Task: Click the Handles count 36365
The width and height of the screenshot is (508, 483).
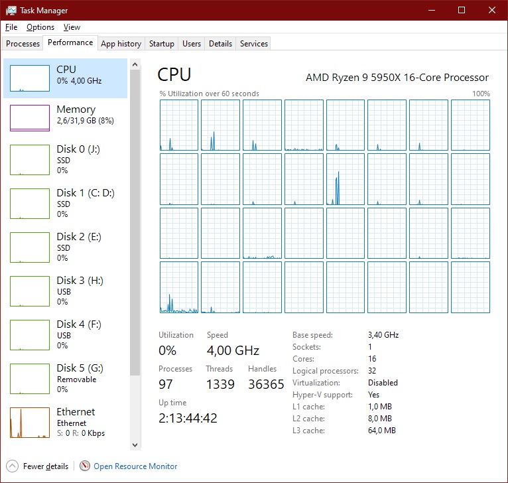Action: coord(266,384)
